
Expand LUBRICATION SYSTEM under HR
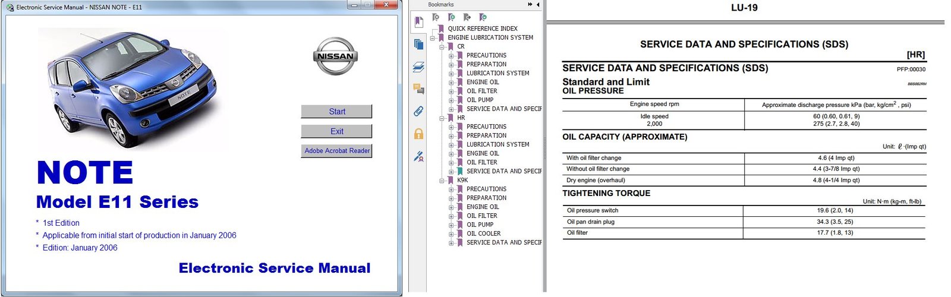tap(451, 144)
